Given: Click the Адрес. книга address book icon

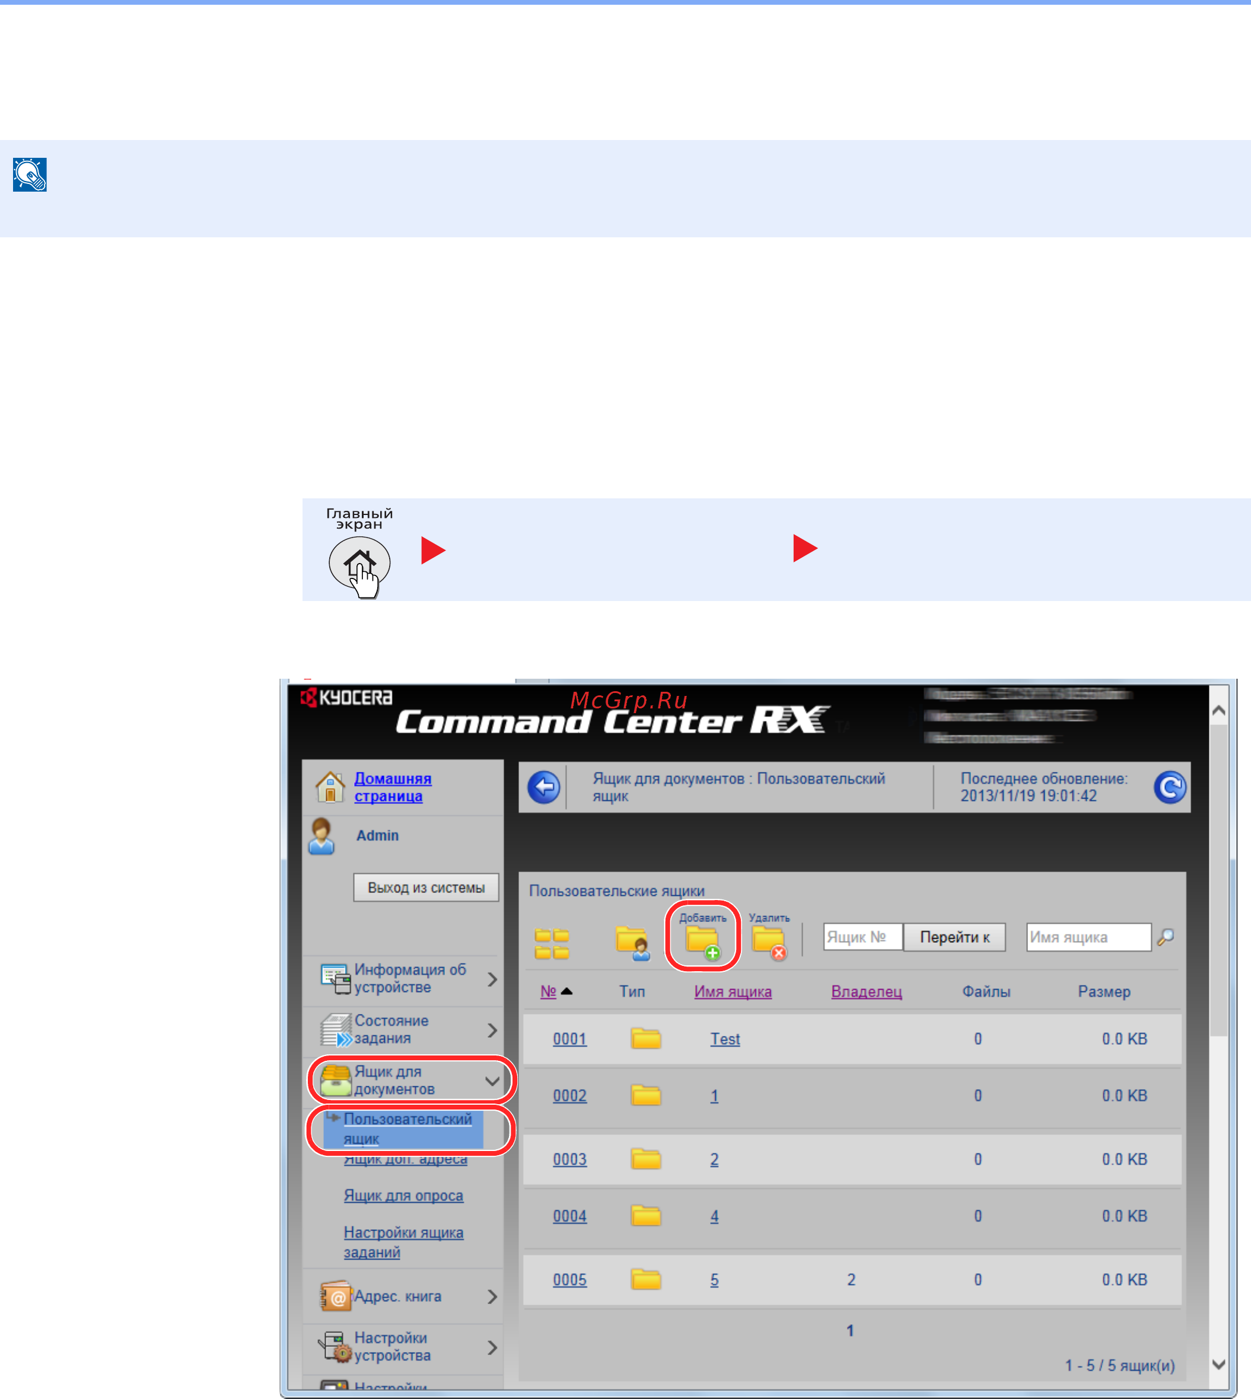Looking at the screenshot, I should click(336, 1296).
